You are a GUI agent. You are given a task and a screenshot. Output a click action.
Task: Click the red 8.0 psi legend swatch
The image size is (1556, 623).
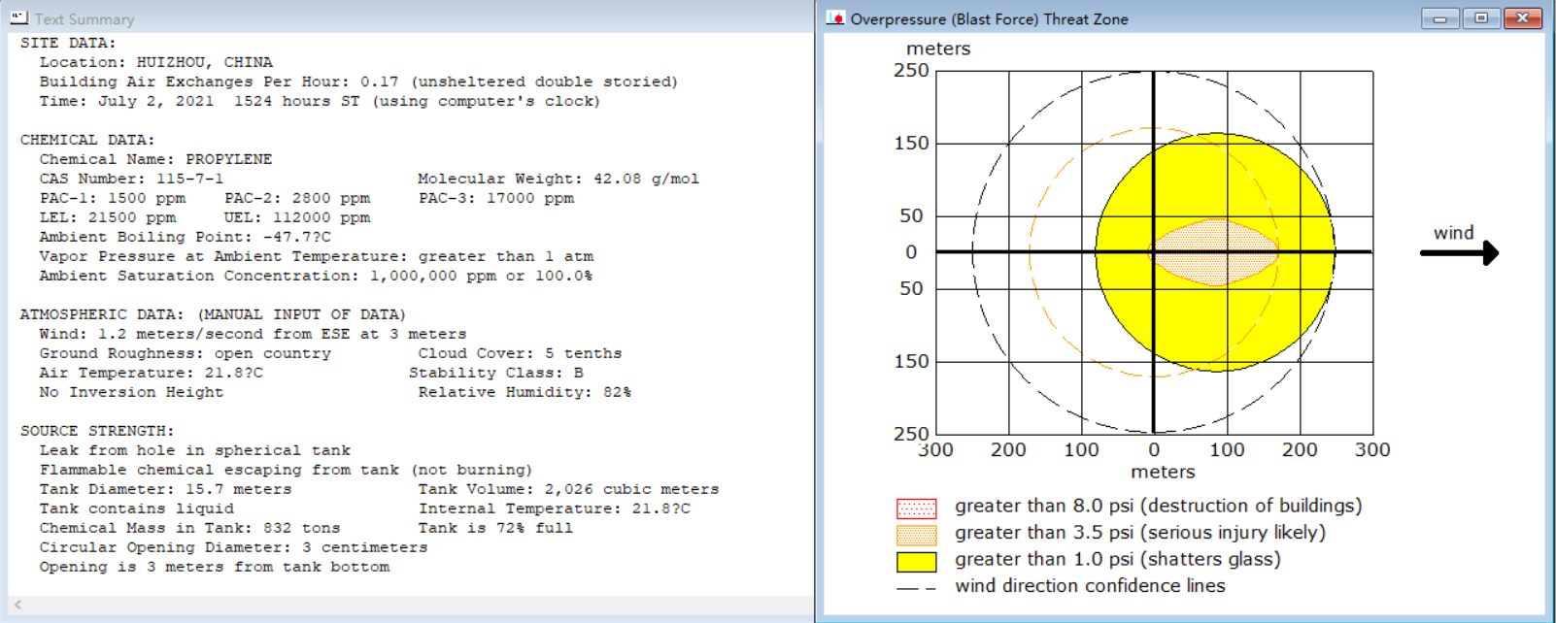pyautogui.click(x=916, y=508)
